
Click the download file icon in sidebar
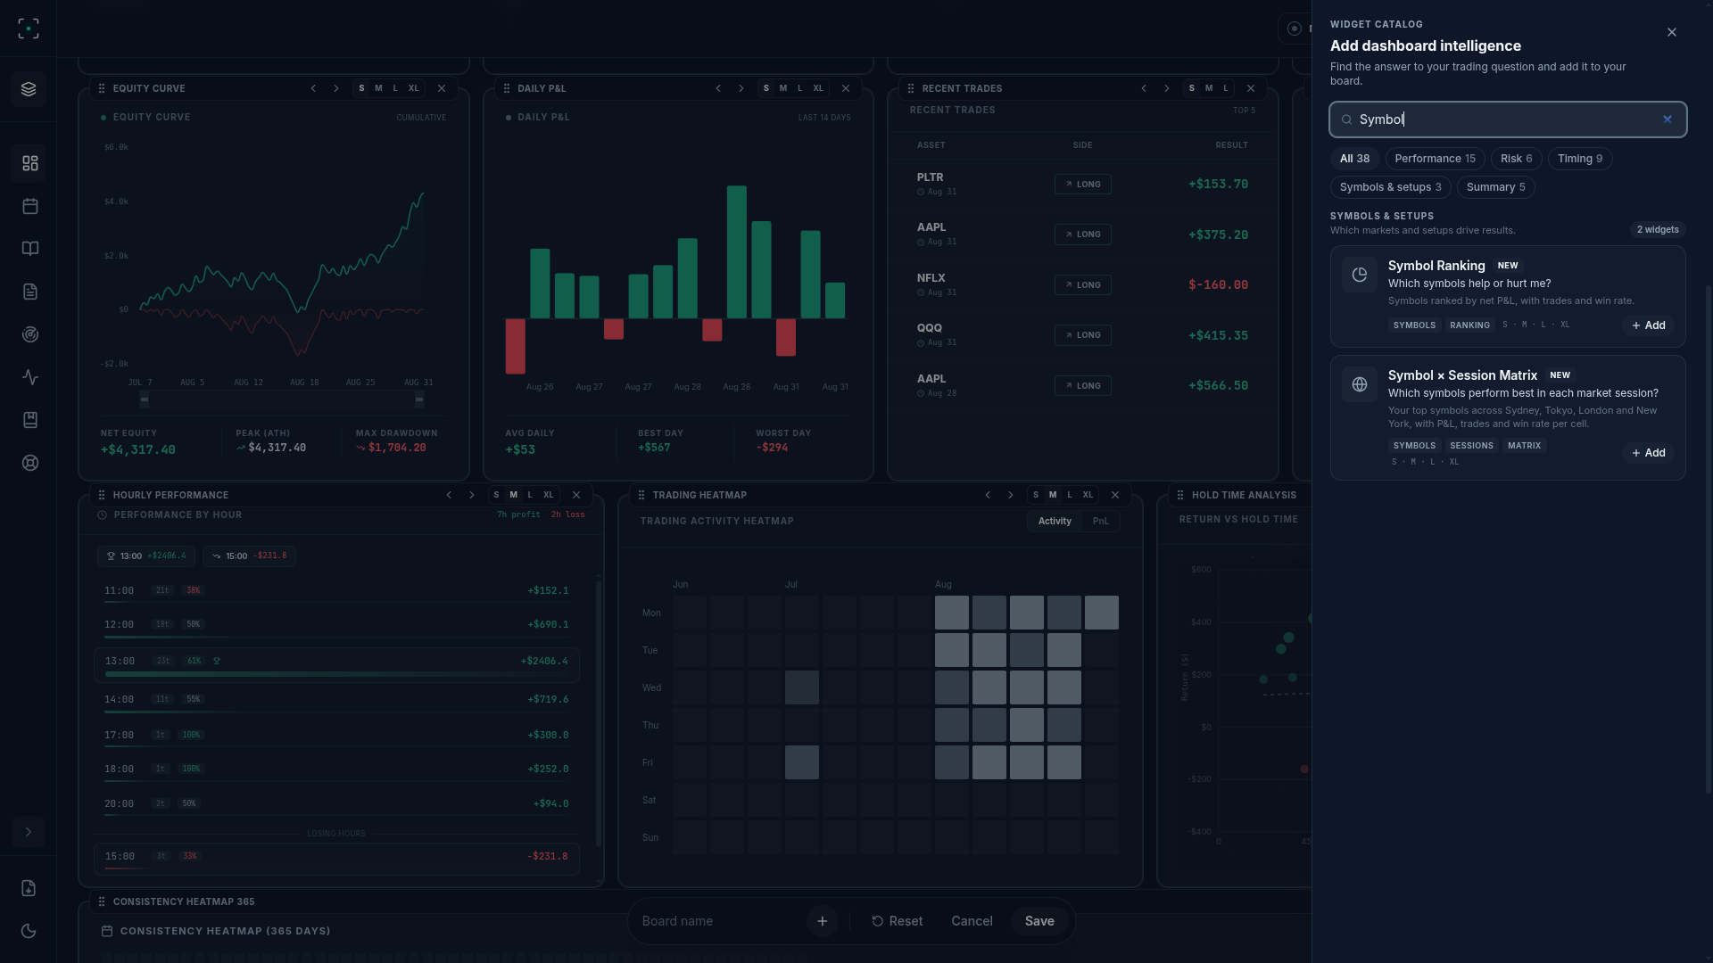(x=29, y=888)
